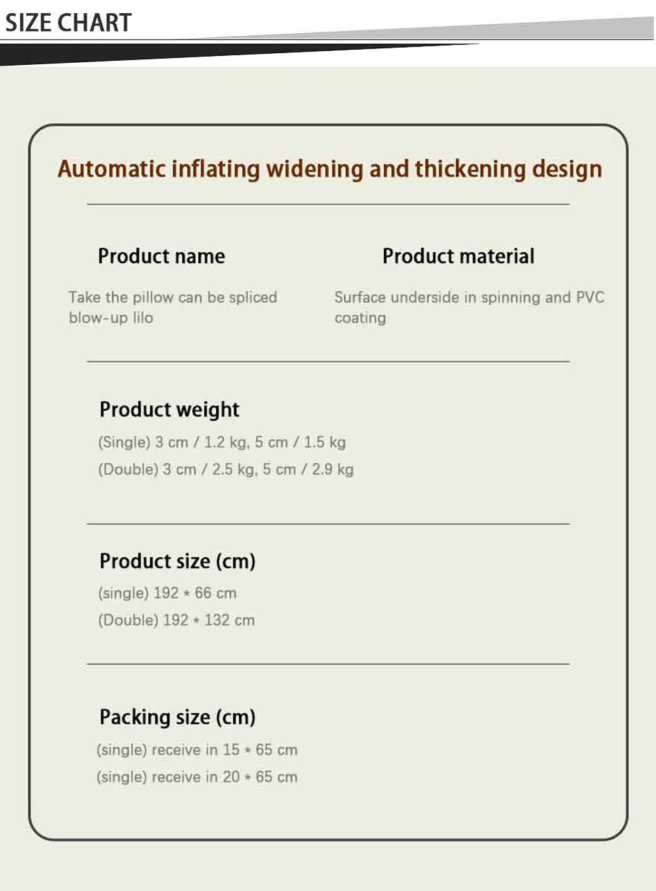Click the divider line below the main heading

[328, 204]
